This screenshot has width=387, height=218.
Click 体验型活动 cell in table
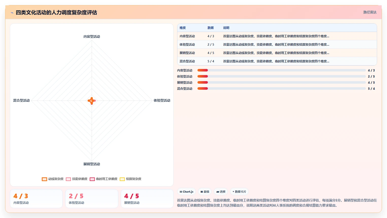187,45
